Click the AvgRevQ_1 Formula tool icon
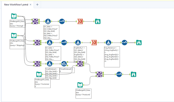174x102 pixels. (x=78, y=42)
